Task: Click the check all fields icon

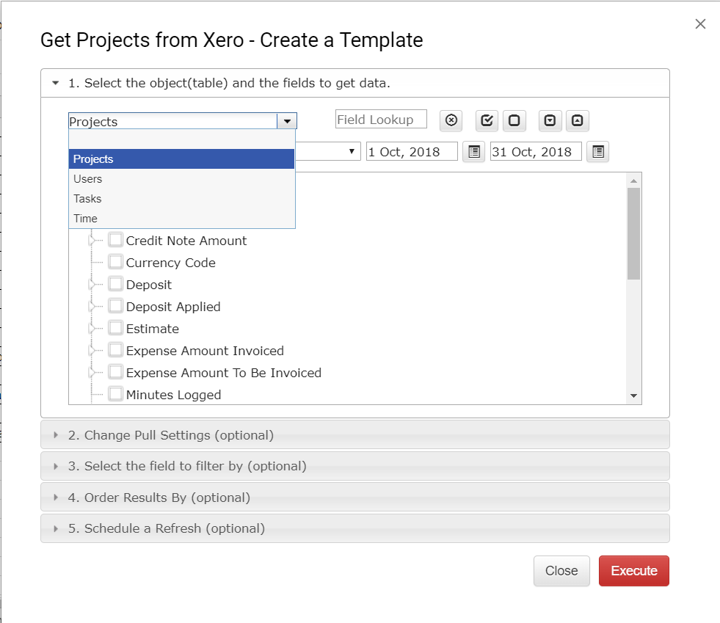Action: pos(487,120)
